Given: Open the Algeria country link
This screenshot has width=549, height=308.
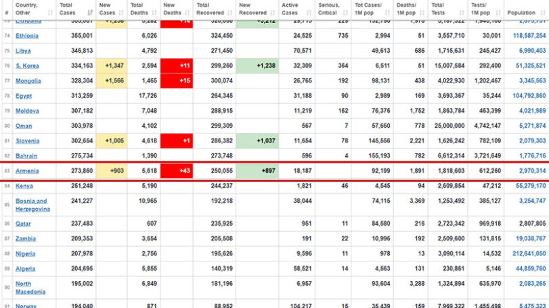Looking at the screenshot, I should 25,269.
